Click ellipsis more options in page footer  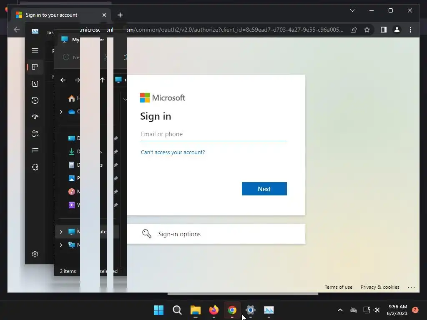tap(411, 287)
